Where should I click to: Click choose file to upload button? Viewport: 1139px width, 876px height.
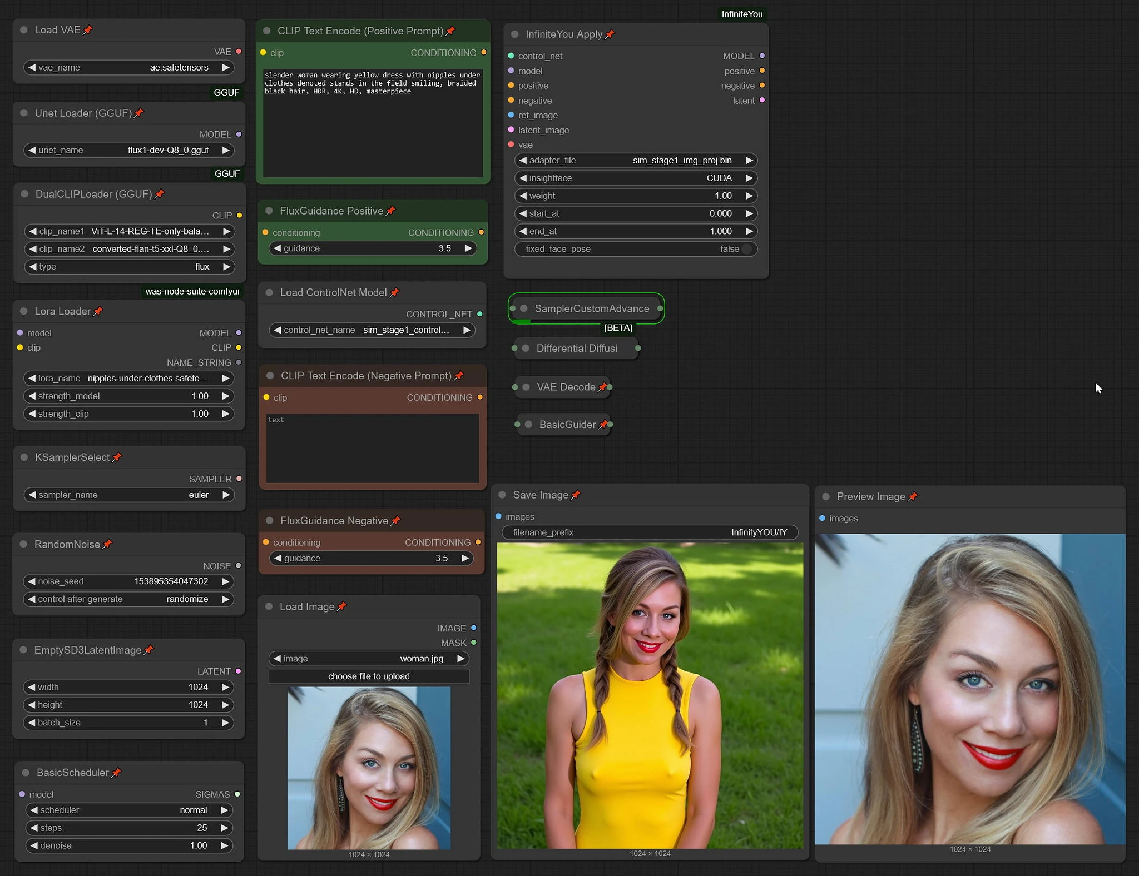369,676
